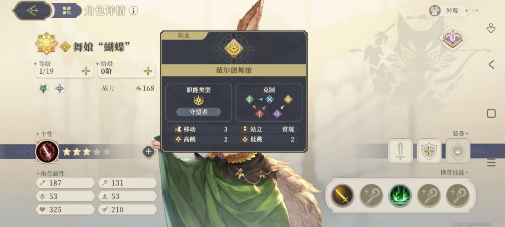Tap the pink heart affinity icon
505x227 pixels.
point(453,39)
